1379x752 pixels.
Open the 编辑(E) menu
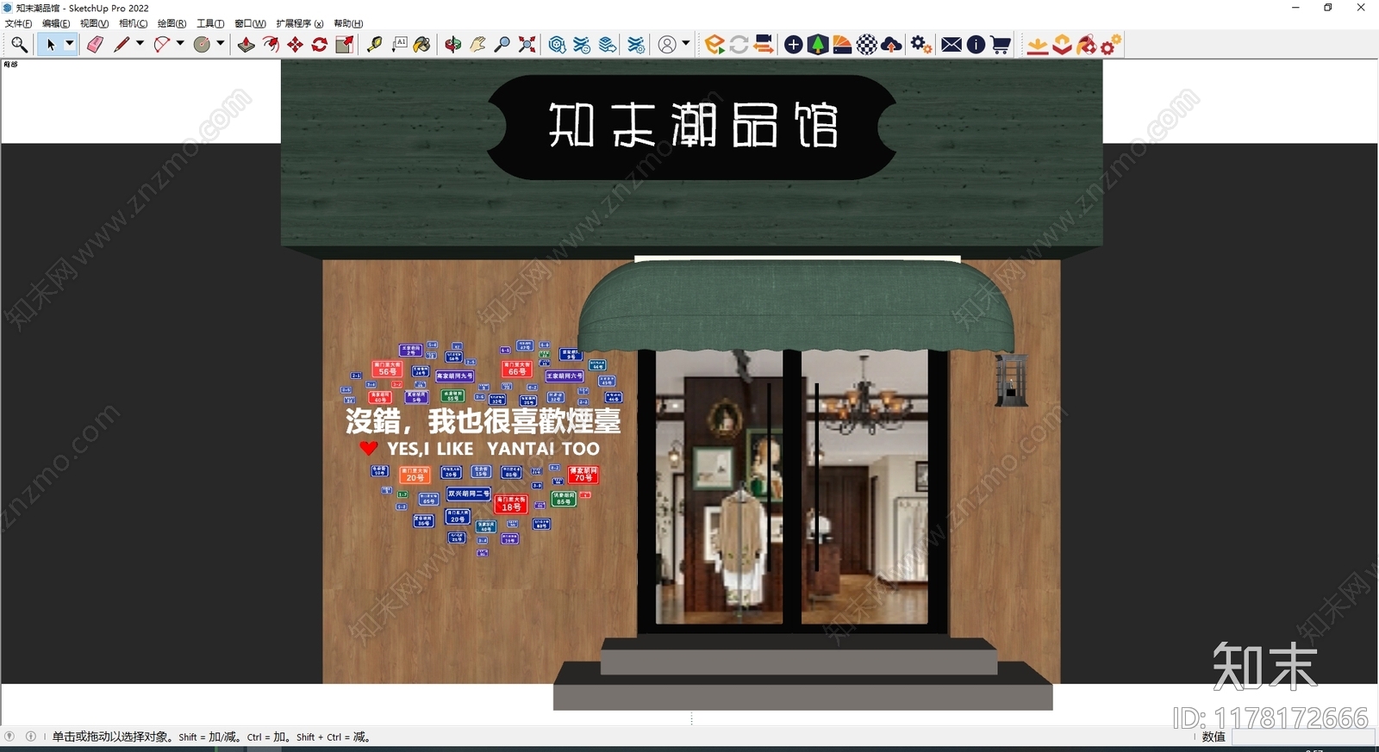pyautogui.click(x=56, y=23)
